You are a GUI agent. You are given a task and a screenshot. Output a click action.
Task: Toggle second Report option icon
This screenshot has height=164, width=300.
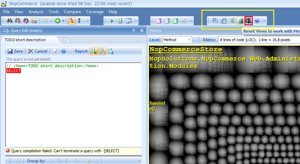coord(102,51)
